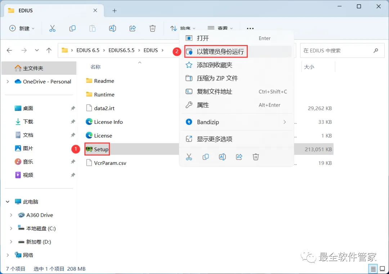
Task: Expand 本地磁盘 (C:) node
Action: coord(11,228)
